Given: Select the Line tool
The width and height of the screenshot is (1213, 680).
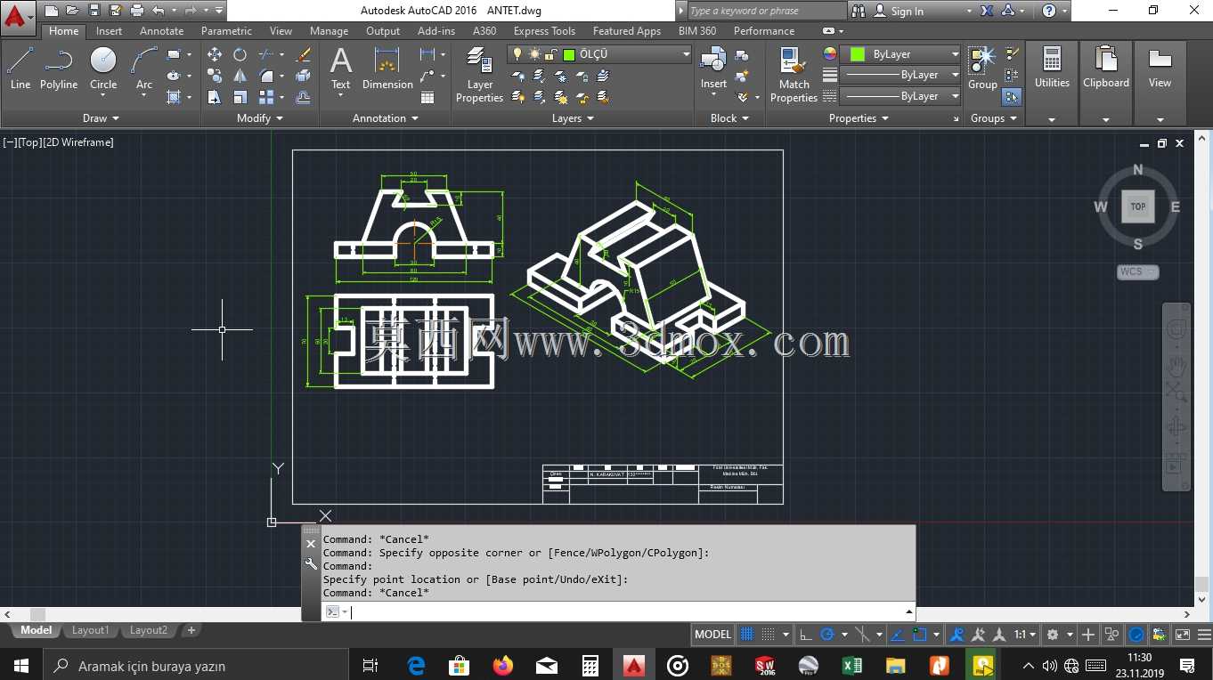Looking at the screenshot, I should 20,69.
